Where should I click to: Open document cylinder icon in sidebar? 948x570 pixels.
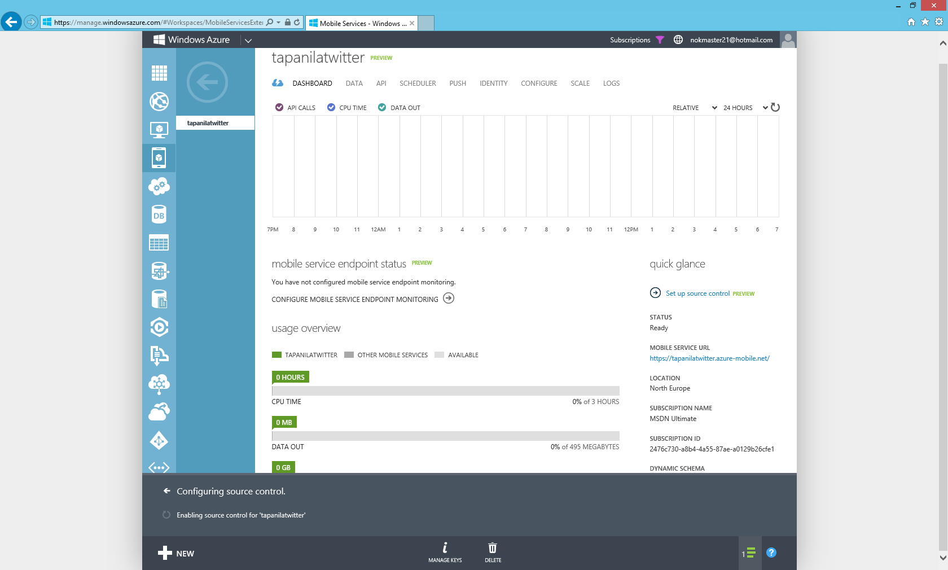point(159,299)
